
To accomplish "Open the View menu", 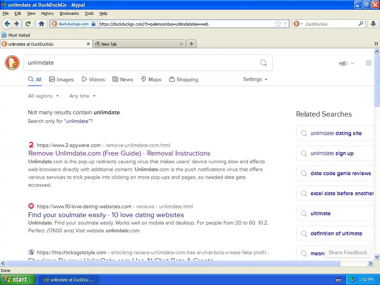I will [x=31, y=13].
